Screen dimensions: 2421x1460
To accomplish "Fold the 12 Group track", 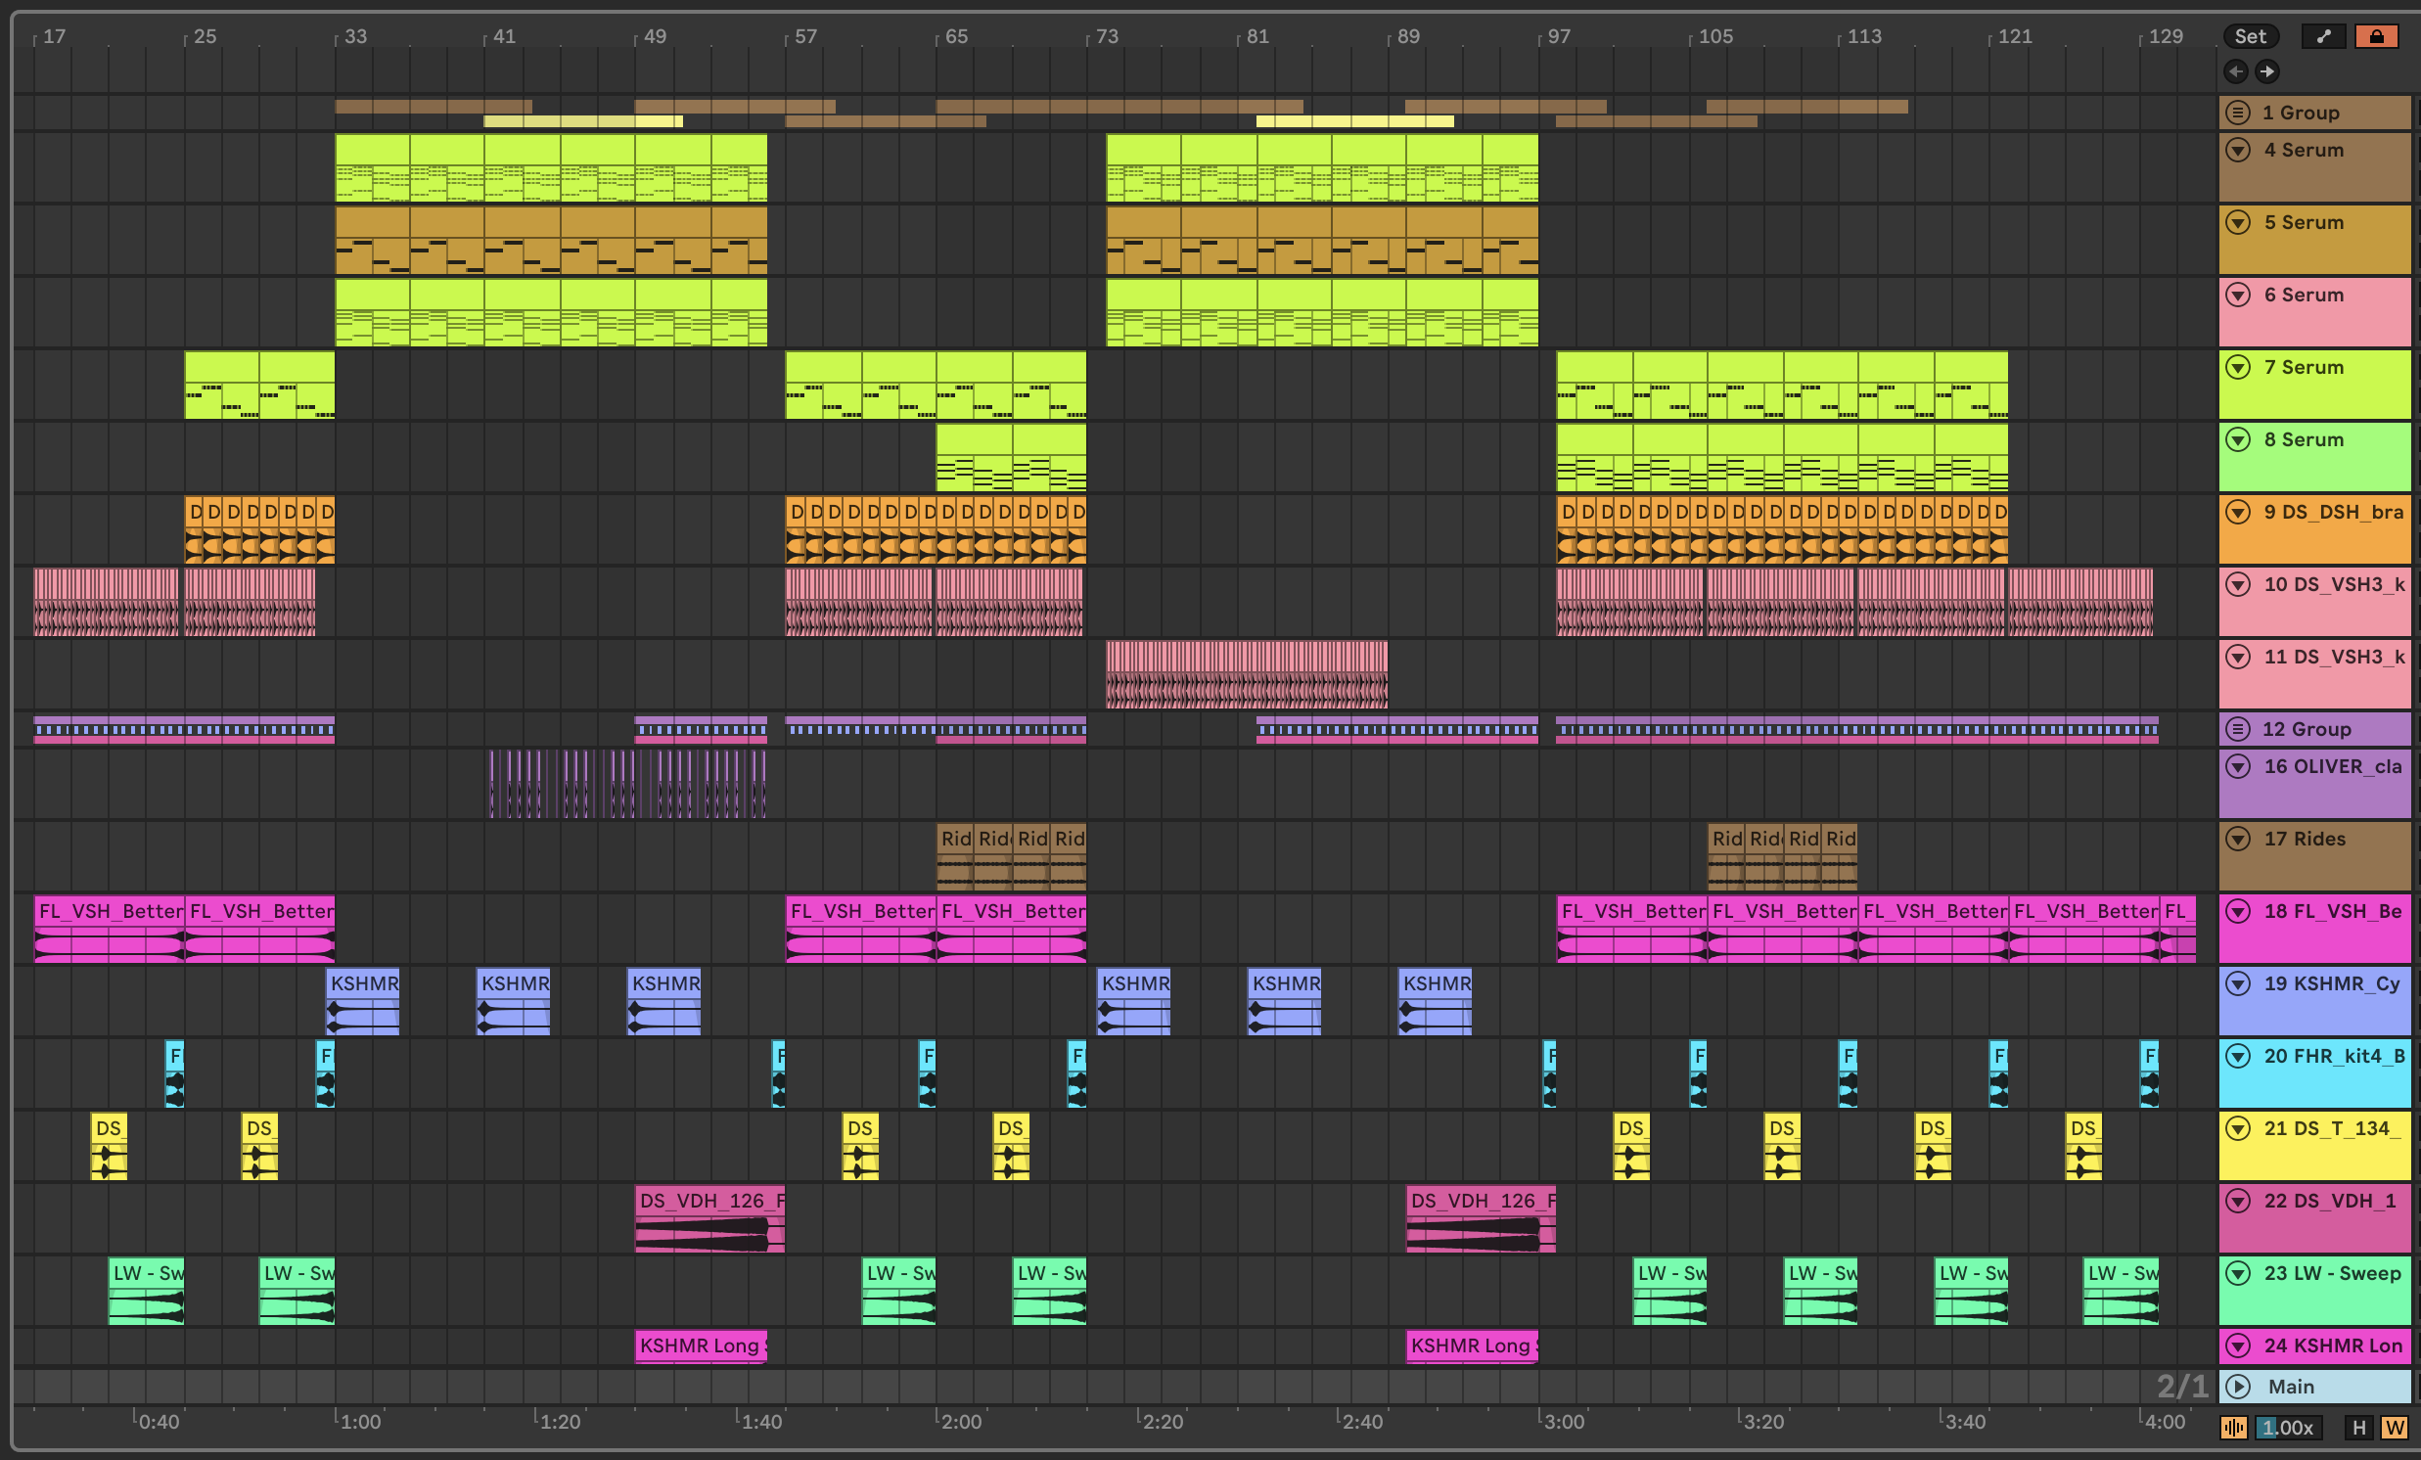I will (x=2237, y=729).
